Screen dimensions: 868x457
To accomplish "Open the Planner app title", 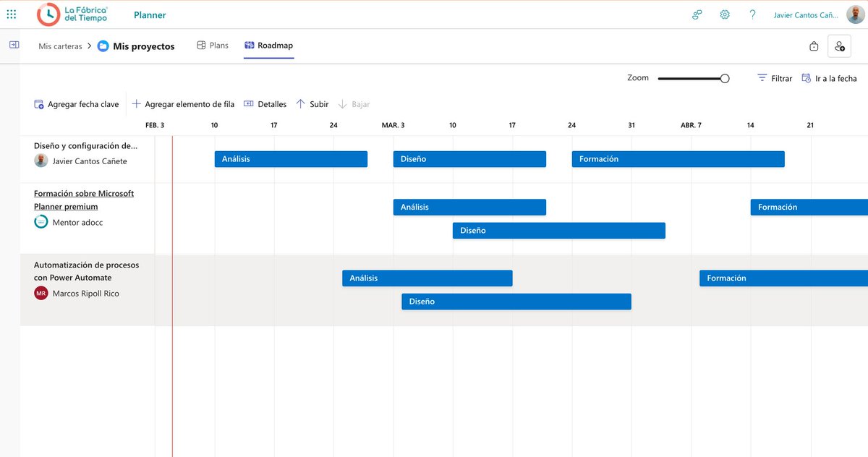I will [x=150, y=15].
